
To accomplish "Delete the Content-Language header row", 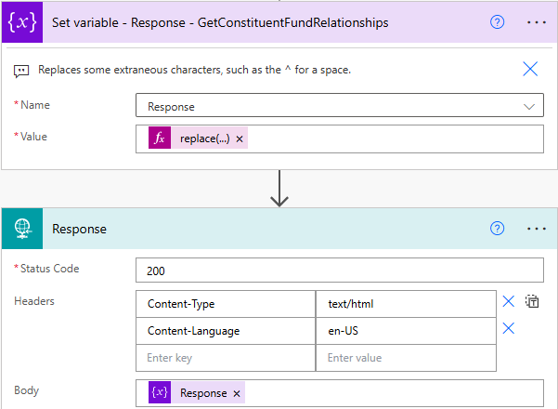I will coord(508,328).
